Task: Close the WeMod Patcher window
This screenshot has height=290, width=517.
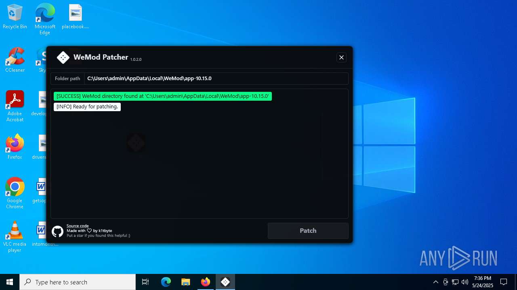Action: (x=341, y=58)
